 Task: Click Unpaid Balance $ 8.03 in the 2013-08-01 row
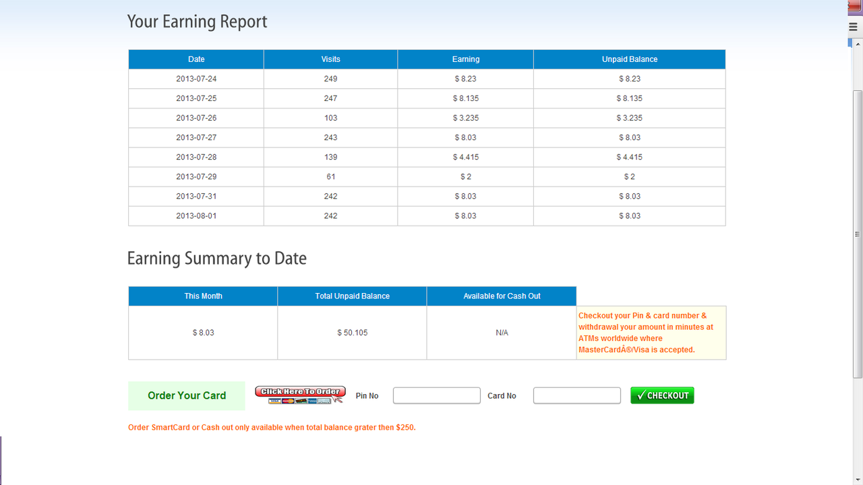tap(630, 216)
